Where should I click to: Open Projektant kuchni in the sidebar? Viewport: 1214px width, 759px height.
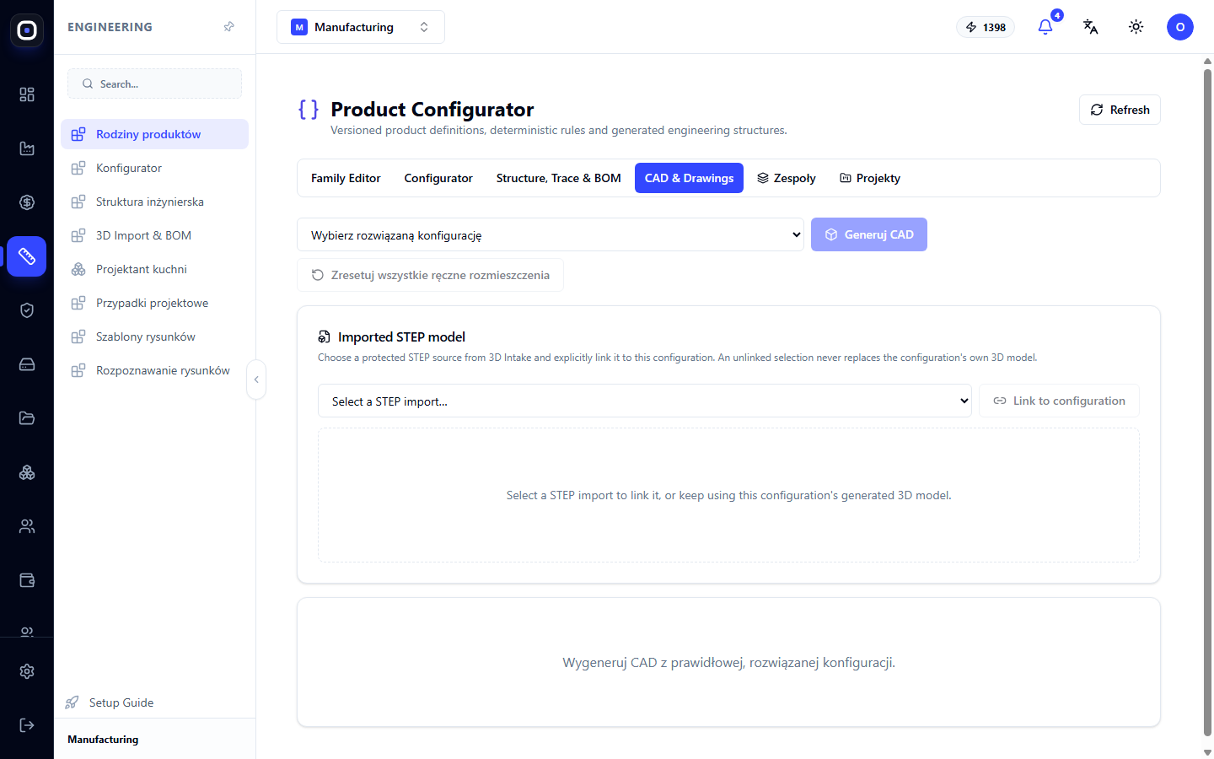pos(154,269)
